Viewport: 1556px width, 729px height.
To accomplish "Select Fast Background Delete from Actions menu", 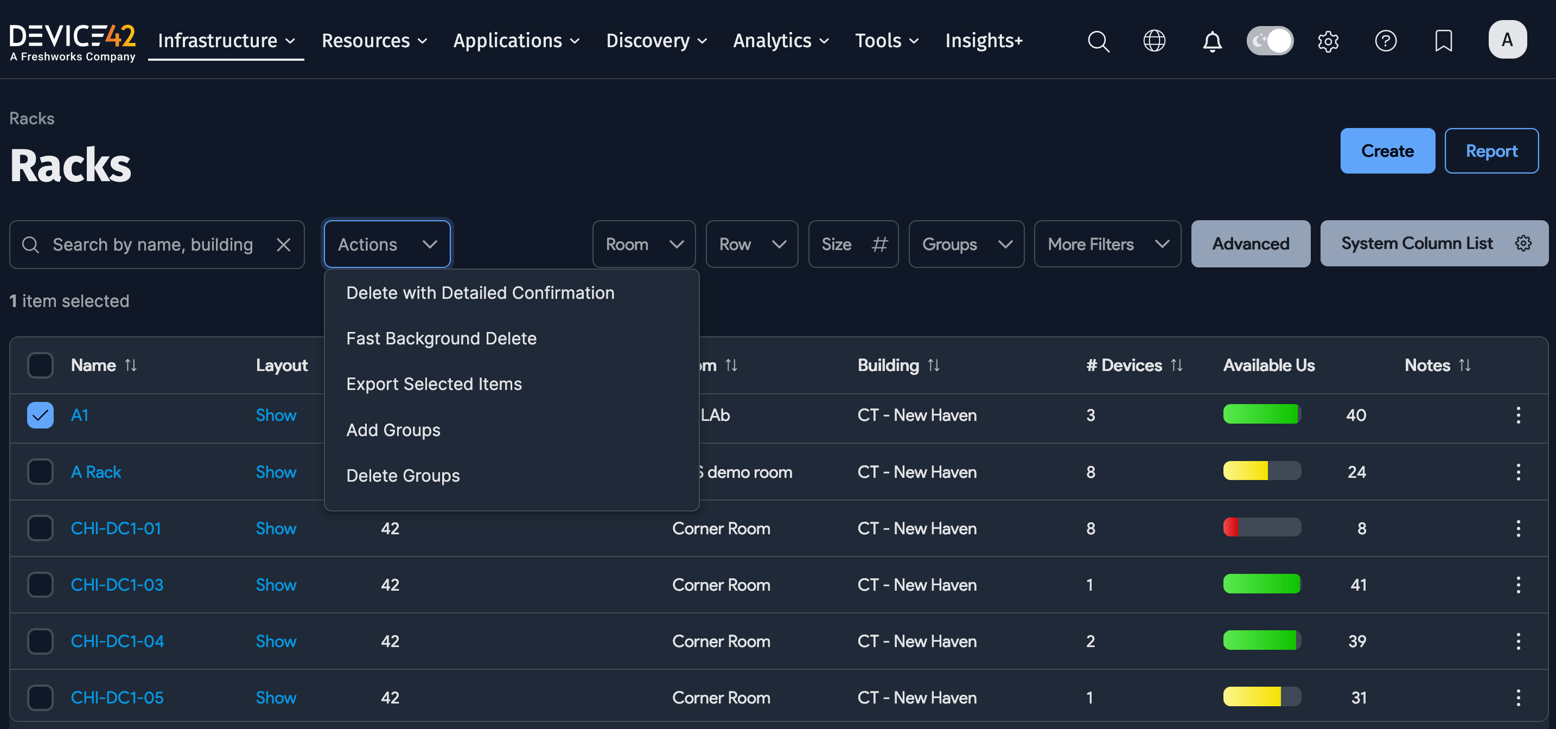I will point(442,338).
